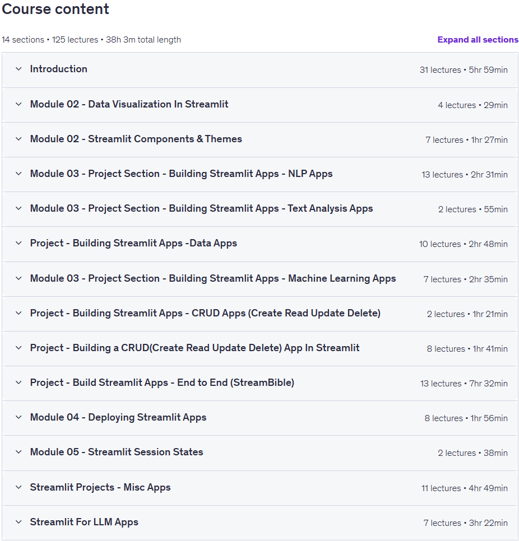Screen dimensions: 519x541
Task: Open chevron for Building a CRUD App In Streamlit
Action: click(x=18, y=348)
